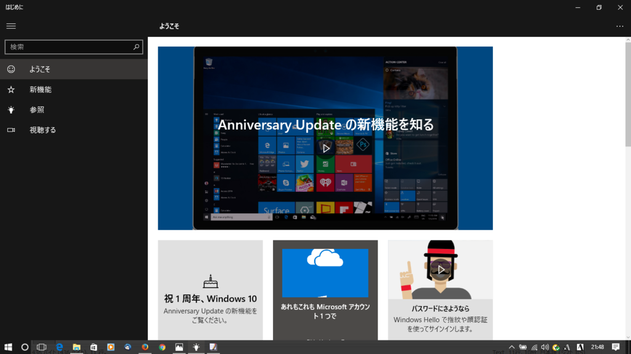
Task: Open the Wi-Fi network tray icon
Action: 534,347
